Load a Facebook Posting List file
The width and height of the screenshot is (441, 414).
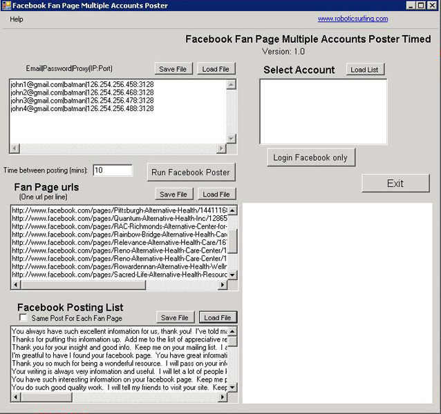tap(218, 317)
